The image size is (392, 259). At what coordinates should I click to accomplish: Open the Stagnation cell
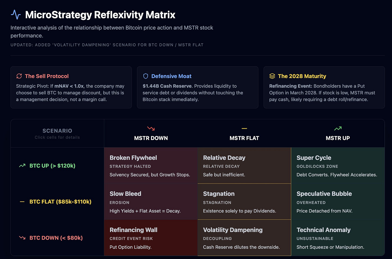point(244,202)
